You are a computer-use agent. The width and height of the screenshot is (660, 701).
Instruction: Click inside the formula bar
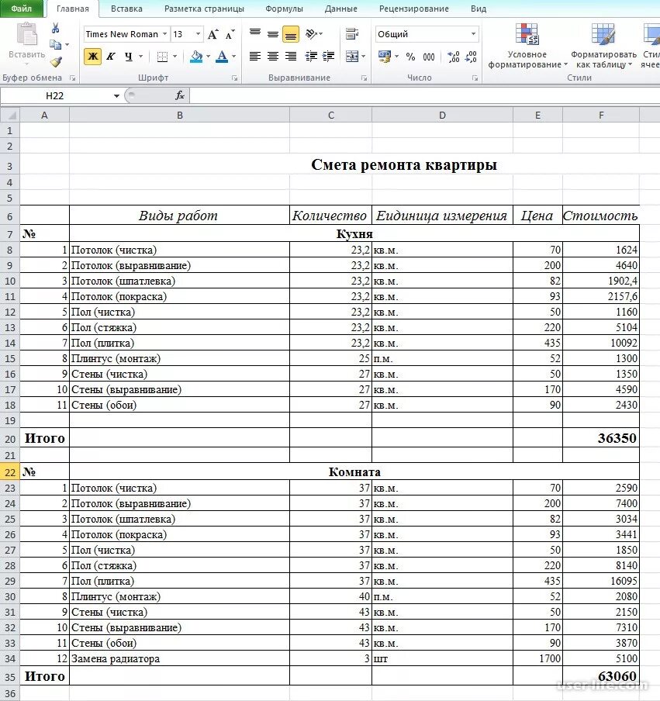point(425,95)
